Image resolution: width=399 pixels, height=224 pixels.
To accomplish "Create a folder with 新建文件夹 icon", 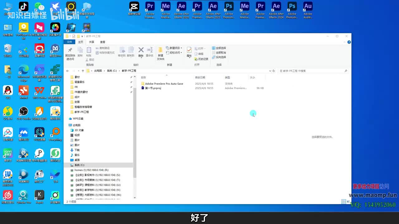I will click(160, 50).
